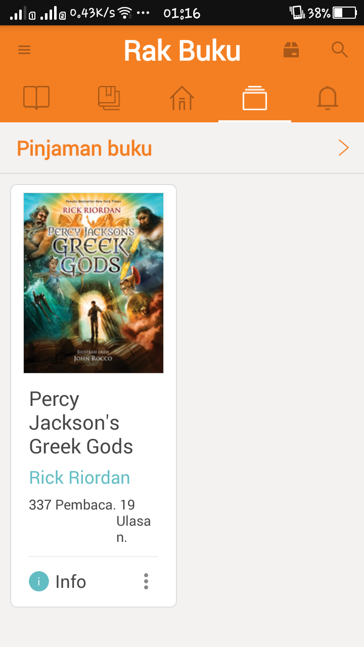The image size is (364, 647).
Task: Tap the Rak Buku header title
Action: [182, 51]
